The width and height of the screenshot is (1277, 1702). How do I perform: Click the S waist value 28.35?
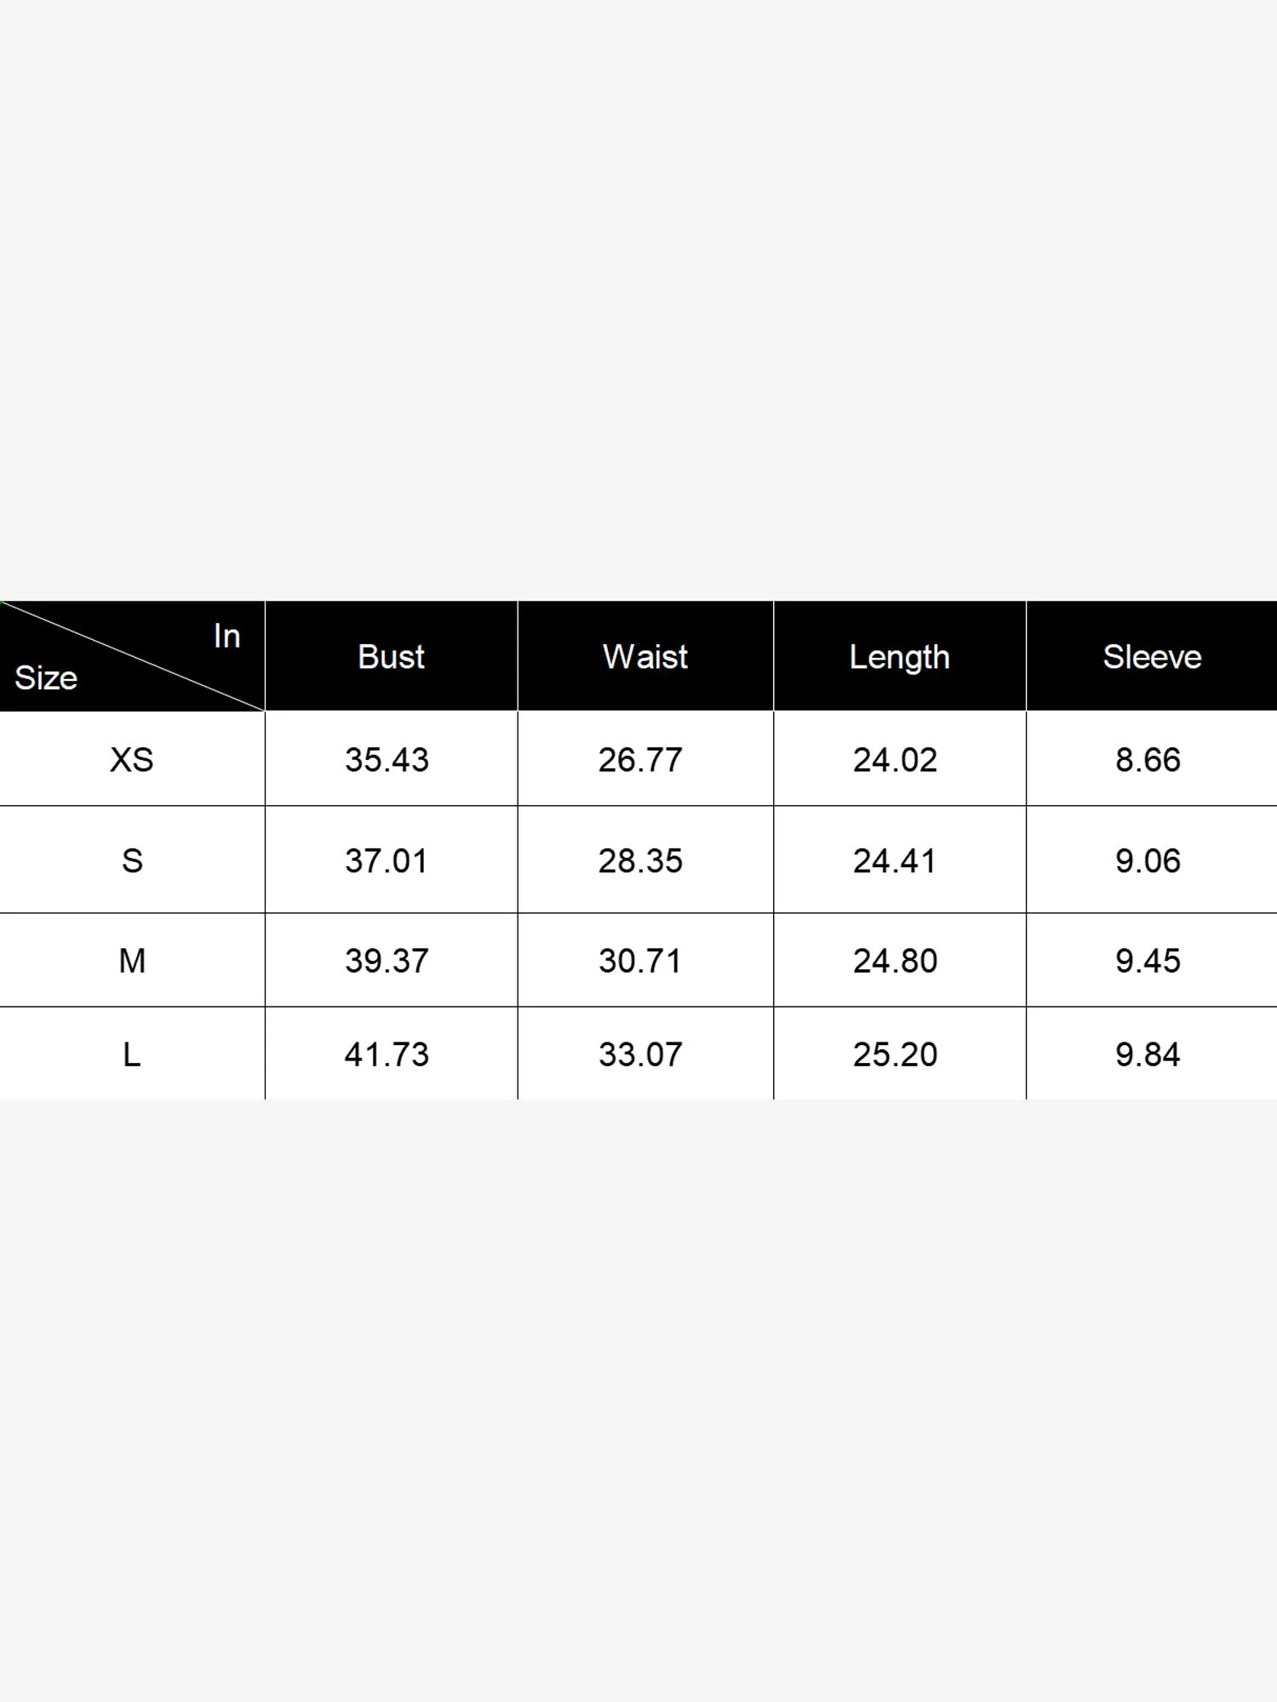coord(640,860)
